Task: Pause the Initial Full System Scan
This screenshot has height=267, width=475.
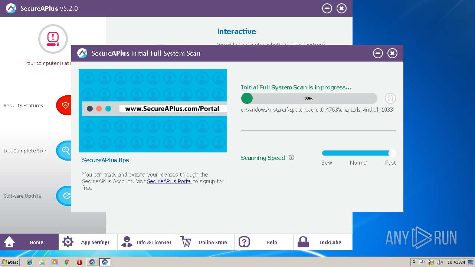Action: point(390,98)
